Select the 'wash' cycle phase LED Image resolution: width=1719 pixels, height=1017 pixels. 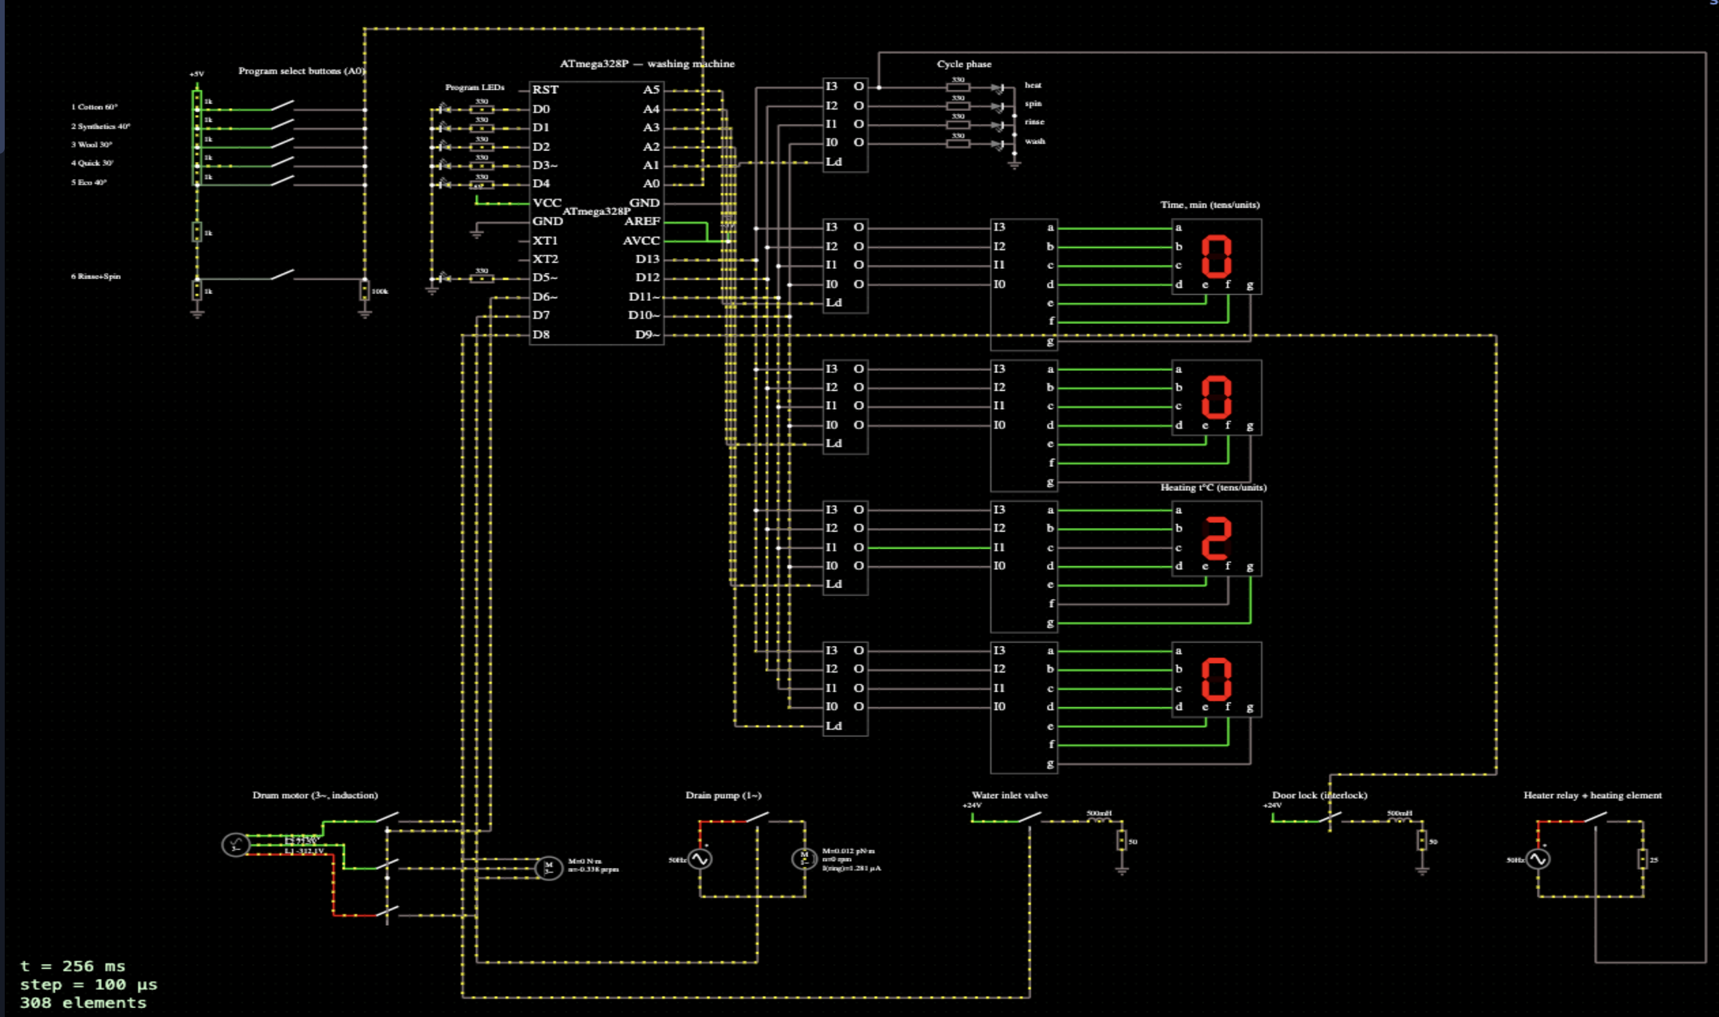click(998, 144)
